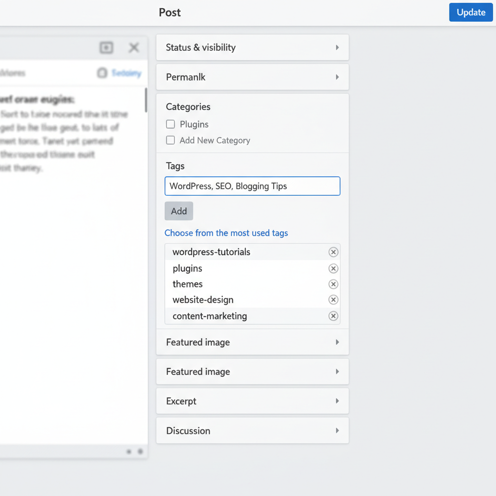
Task: Remove the website-design tag
Action: (x=333, y=300)
